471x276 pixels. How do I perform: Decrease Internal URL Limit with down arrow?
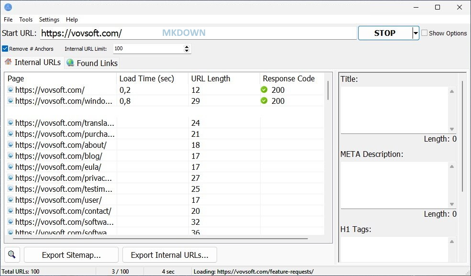(187, 50)
